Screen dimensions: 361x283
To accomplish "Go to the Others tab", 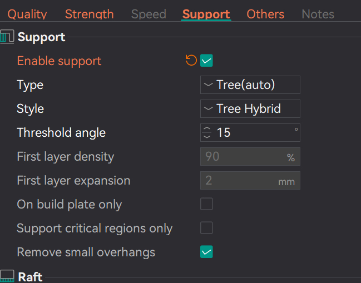I will coord(265,14).
